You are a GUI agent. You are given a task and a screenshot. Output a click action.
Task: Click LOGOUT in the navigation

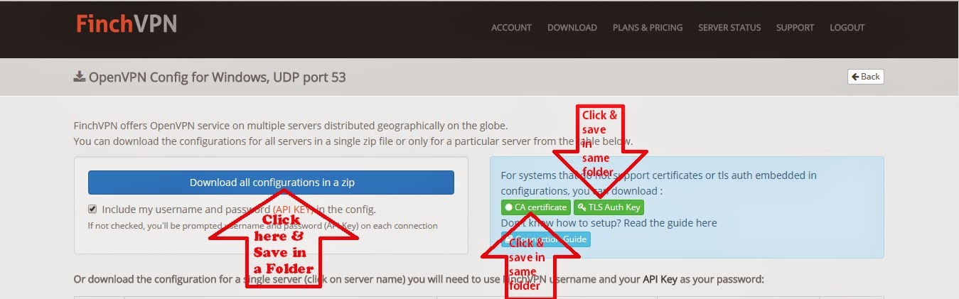click(847, 28)
